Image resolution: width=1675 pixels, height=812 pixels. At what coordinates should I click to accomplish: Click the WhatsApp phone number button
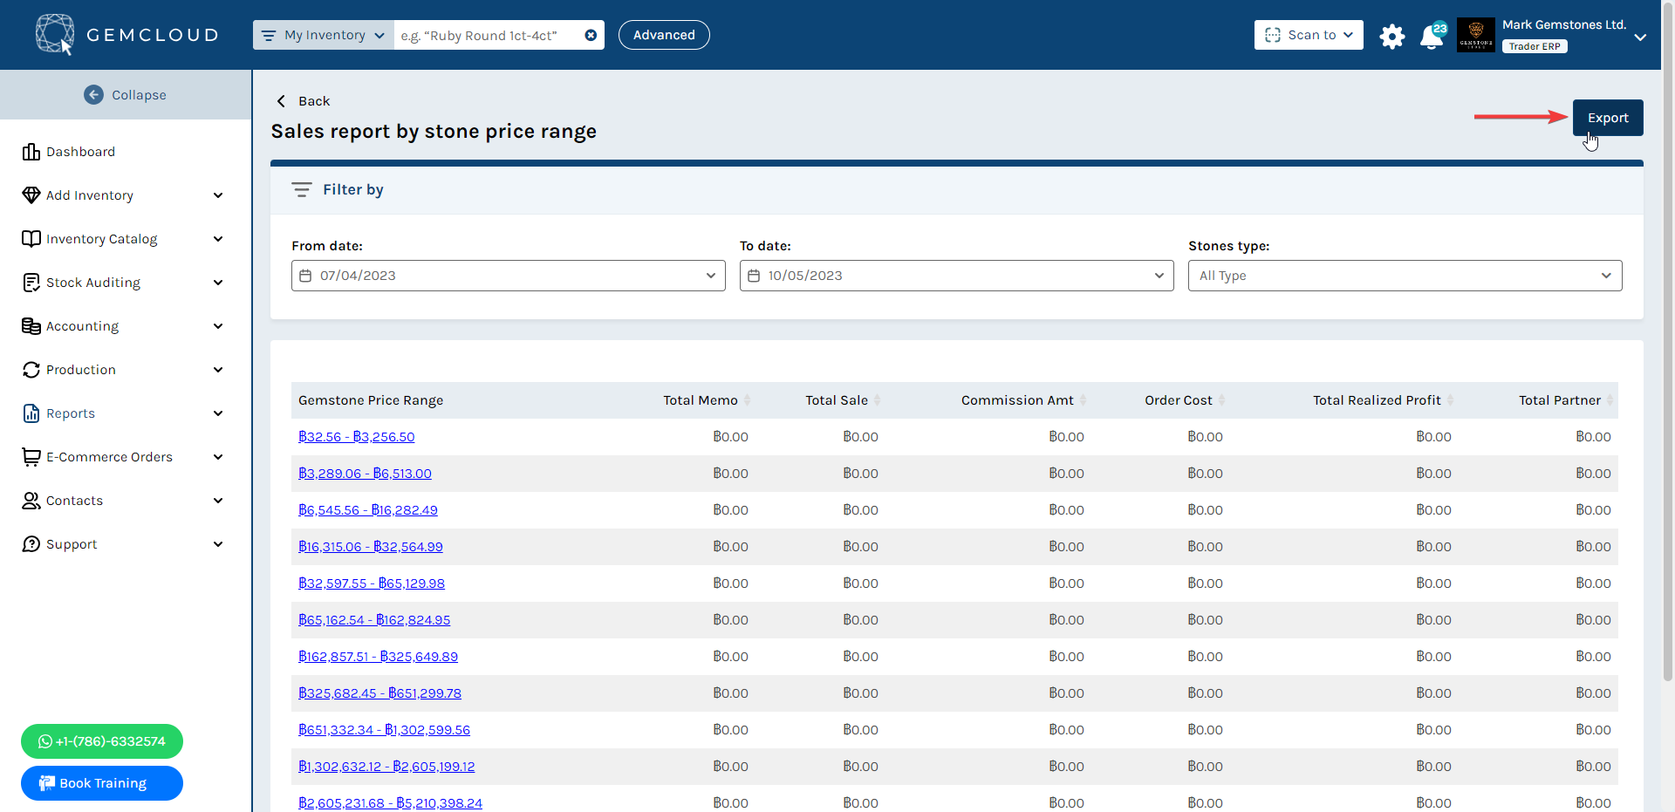coord(102,741)
